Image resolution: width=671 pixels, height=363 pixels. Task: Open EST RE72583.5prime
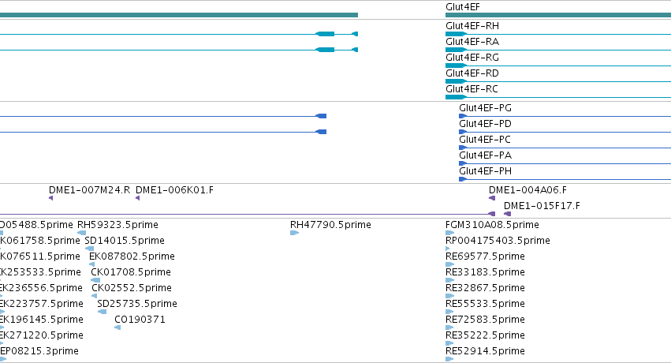click(485, 320)
